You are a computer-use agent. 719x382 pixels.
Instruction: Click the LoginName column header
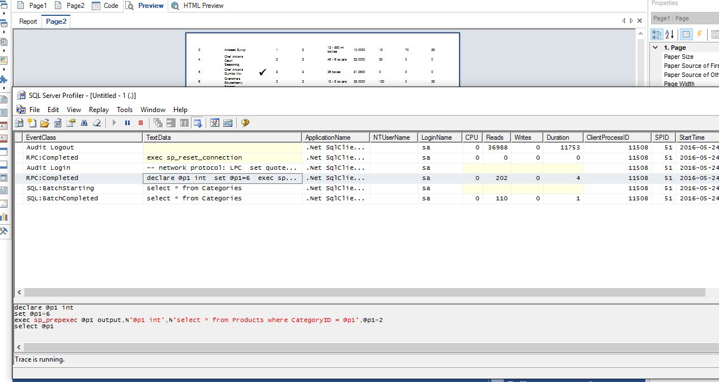pos(440,138)
